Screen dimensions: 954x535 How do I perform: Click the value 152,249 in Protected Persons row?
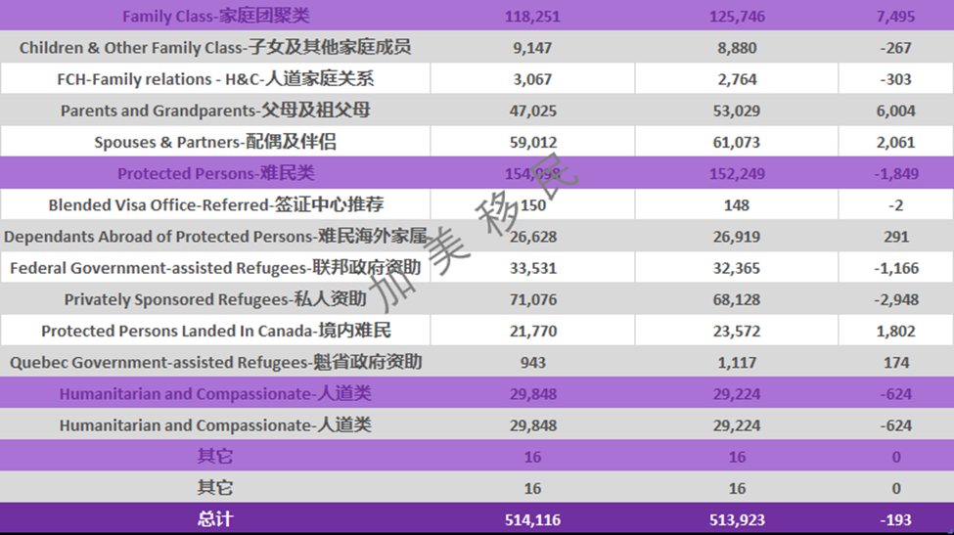(737, 174)
